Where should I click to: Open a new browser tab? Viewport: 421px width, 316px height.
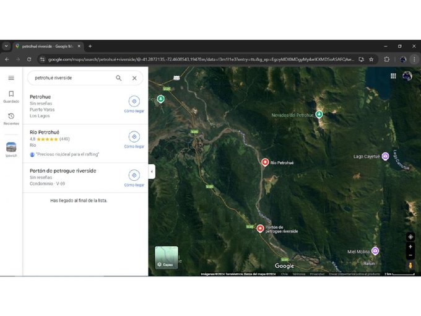(90, 46)
